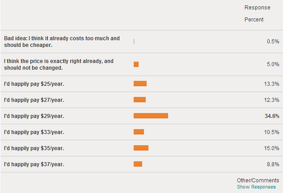Click the orange bar for $35/year
The image size is (283, 193).
pos(141,148)
